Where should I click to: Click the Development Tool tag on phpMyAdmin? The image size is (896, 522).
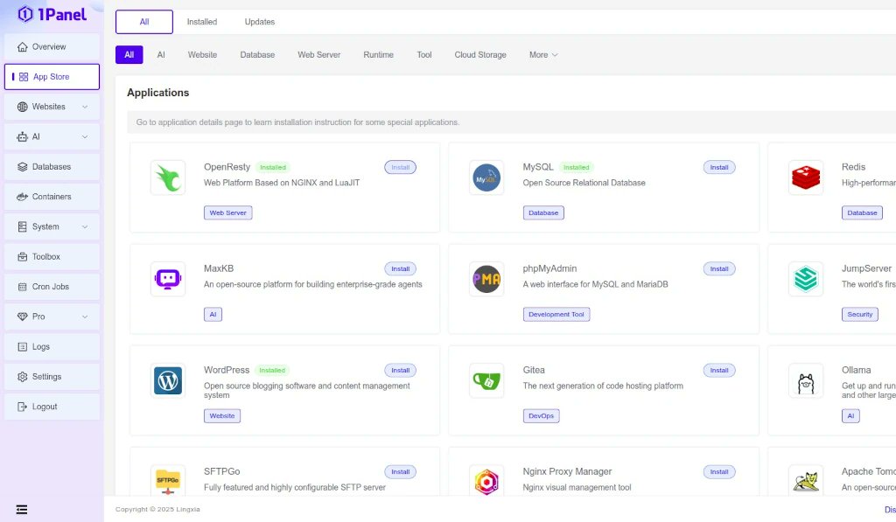[x=556, y=315]
